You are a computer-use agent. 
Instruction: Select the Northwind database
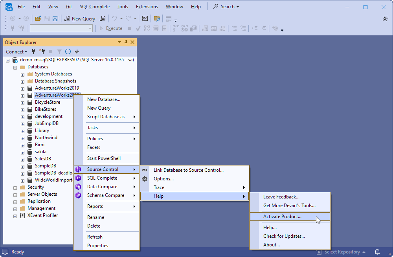(x=46, y=138)
